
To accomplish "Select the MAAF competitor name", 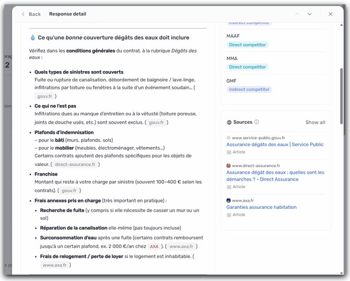I will click(233, 36).
